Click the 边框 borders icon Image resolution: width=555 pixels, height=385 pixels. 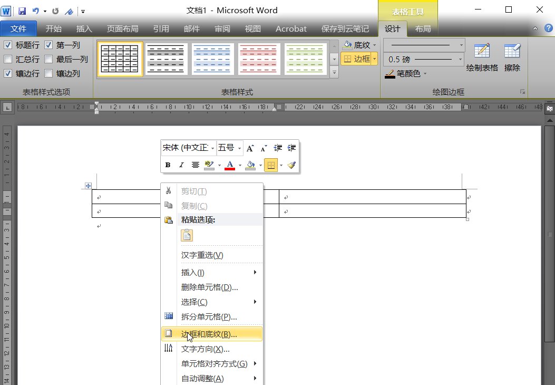(x=356, y=59)
